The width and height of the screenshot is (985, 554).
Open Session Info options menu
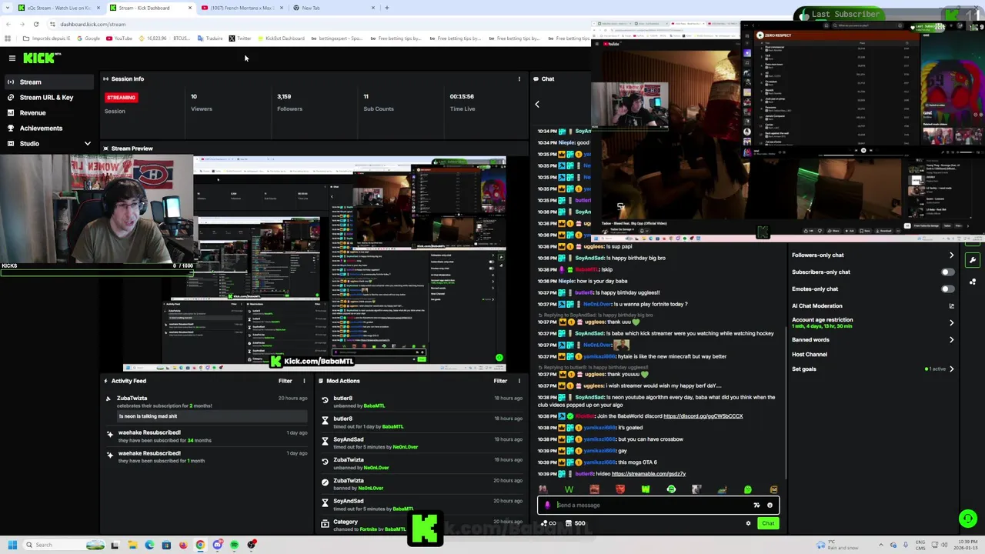click(x=519, y=78)
